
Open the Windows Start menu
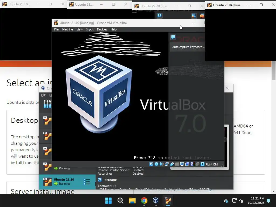[108, 201]
